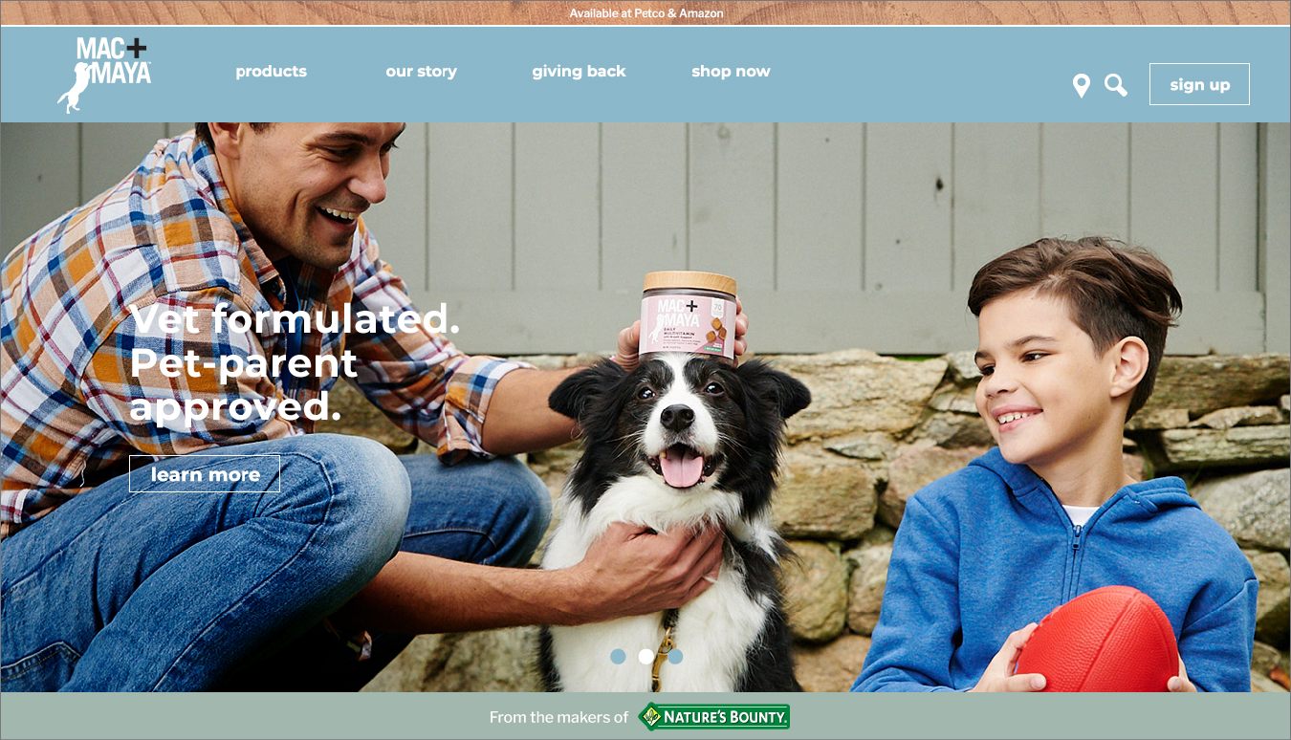Click the Nature's Bounty logo
The image size is (1291, 740).
point(713,716)
